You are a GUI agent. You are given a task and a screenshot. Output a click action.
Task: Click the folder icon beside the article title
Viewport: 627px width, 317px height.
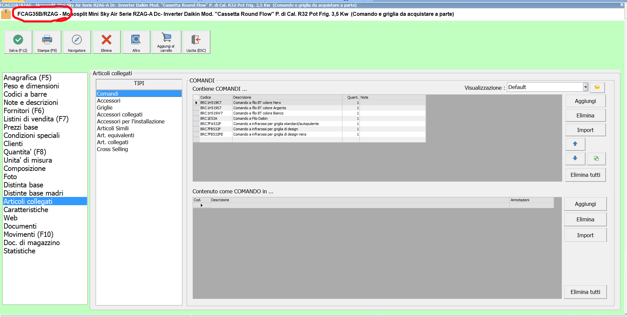pyautogui.click(x=6, y=14)
